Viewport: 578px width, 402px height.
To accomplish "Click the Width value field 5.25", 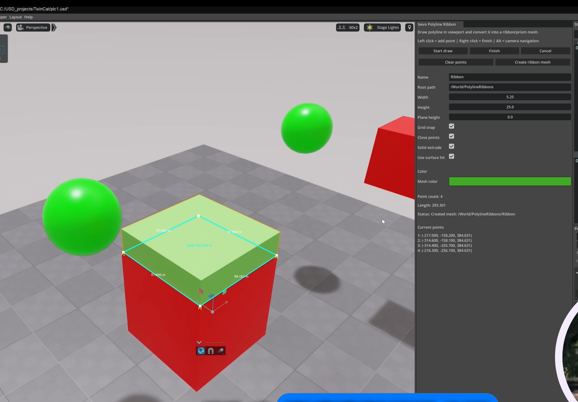I will coord(510,97).
